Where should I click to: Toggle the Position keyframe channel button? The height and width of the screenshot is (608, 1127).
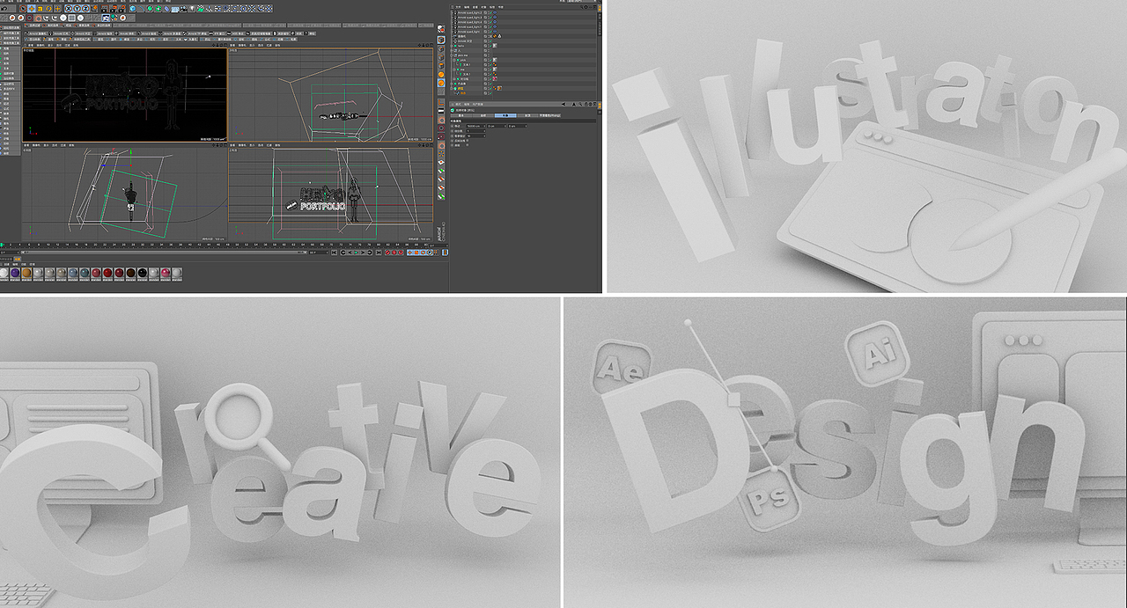point(410,253)
